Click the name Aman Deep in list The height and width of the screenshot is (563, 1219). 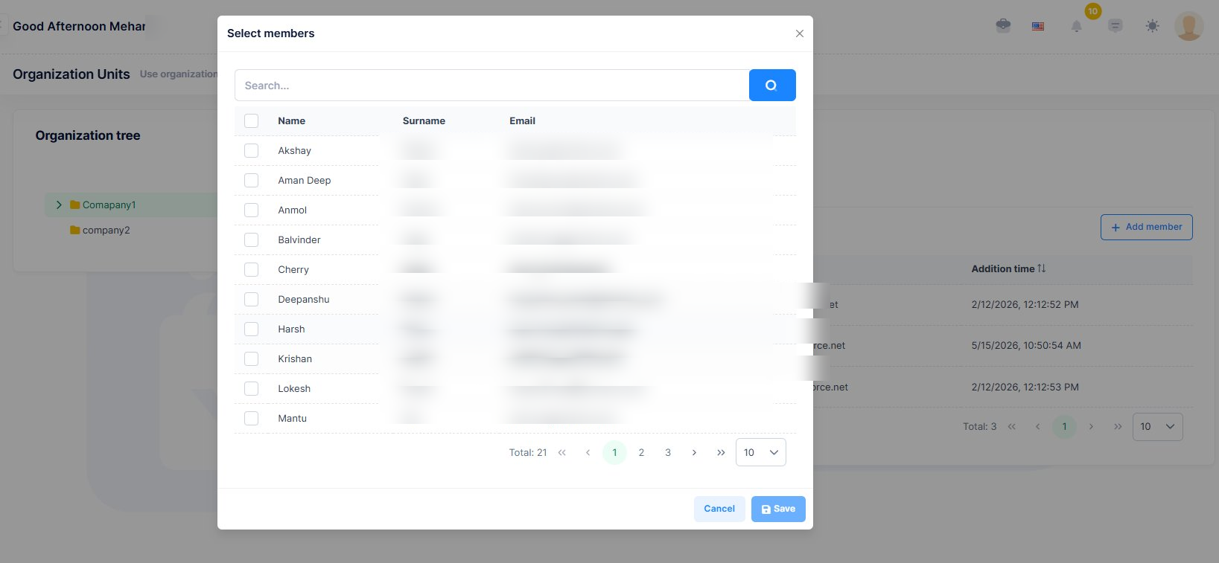(x=305, y=180)
